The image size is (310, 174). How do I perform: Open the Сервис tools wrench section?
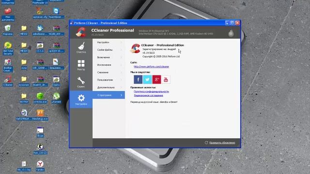pyautogui.click(x=81, y=82)
